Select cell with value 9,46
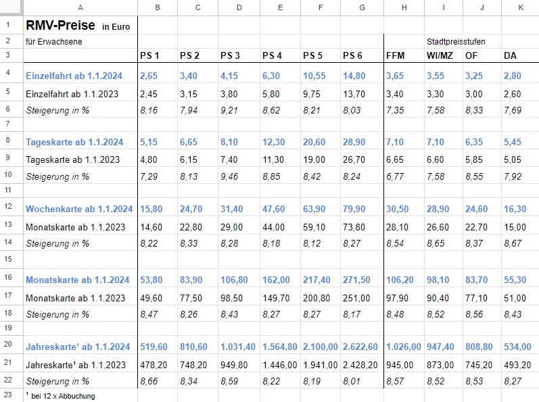Image resolution: width=539 pixels, height=402 pixels. pyautogui.click(x=239, y=176)
